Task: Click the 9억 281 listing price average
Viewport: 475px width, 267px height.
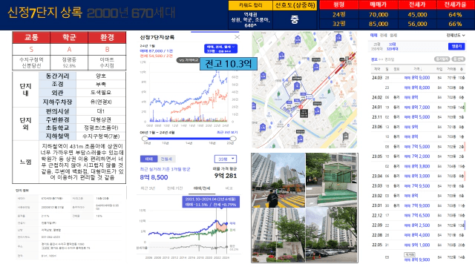Action: 226,176
